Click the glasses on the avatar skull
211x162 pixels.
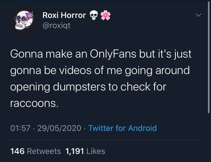pos(22,19)
